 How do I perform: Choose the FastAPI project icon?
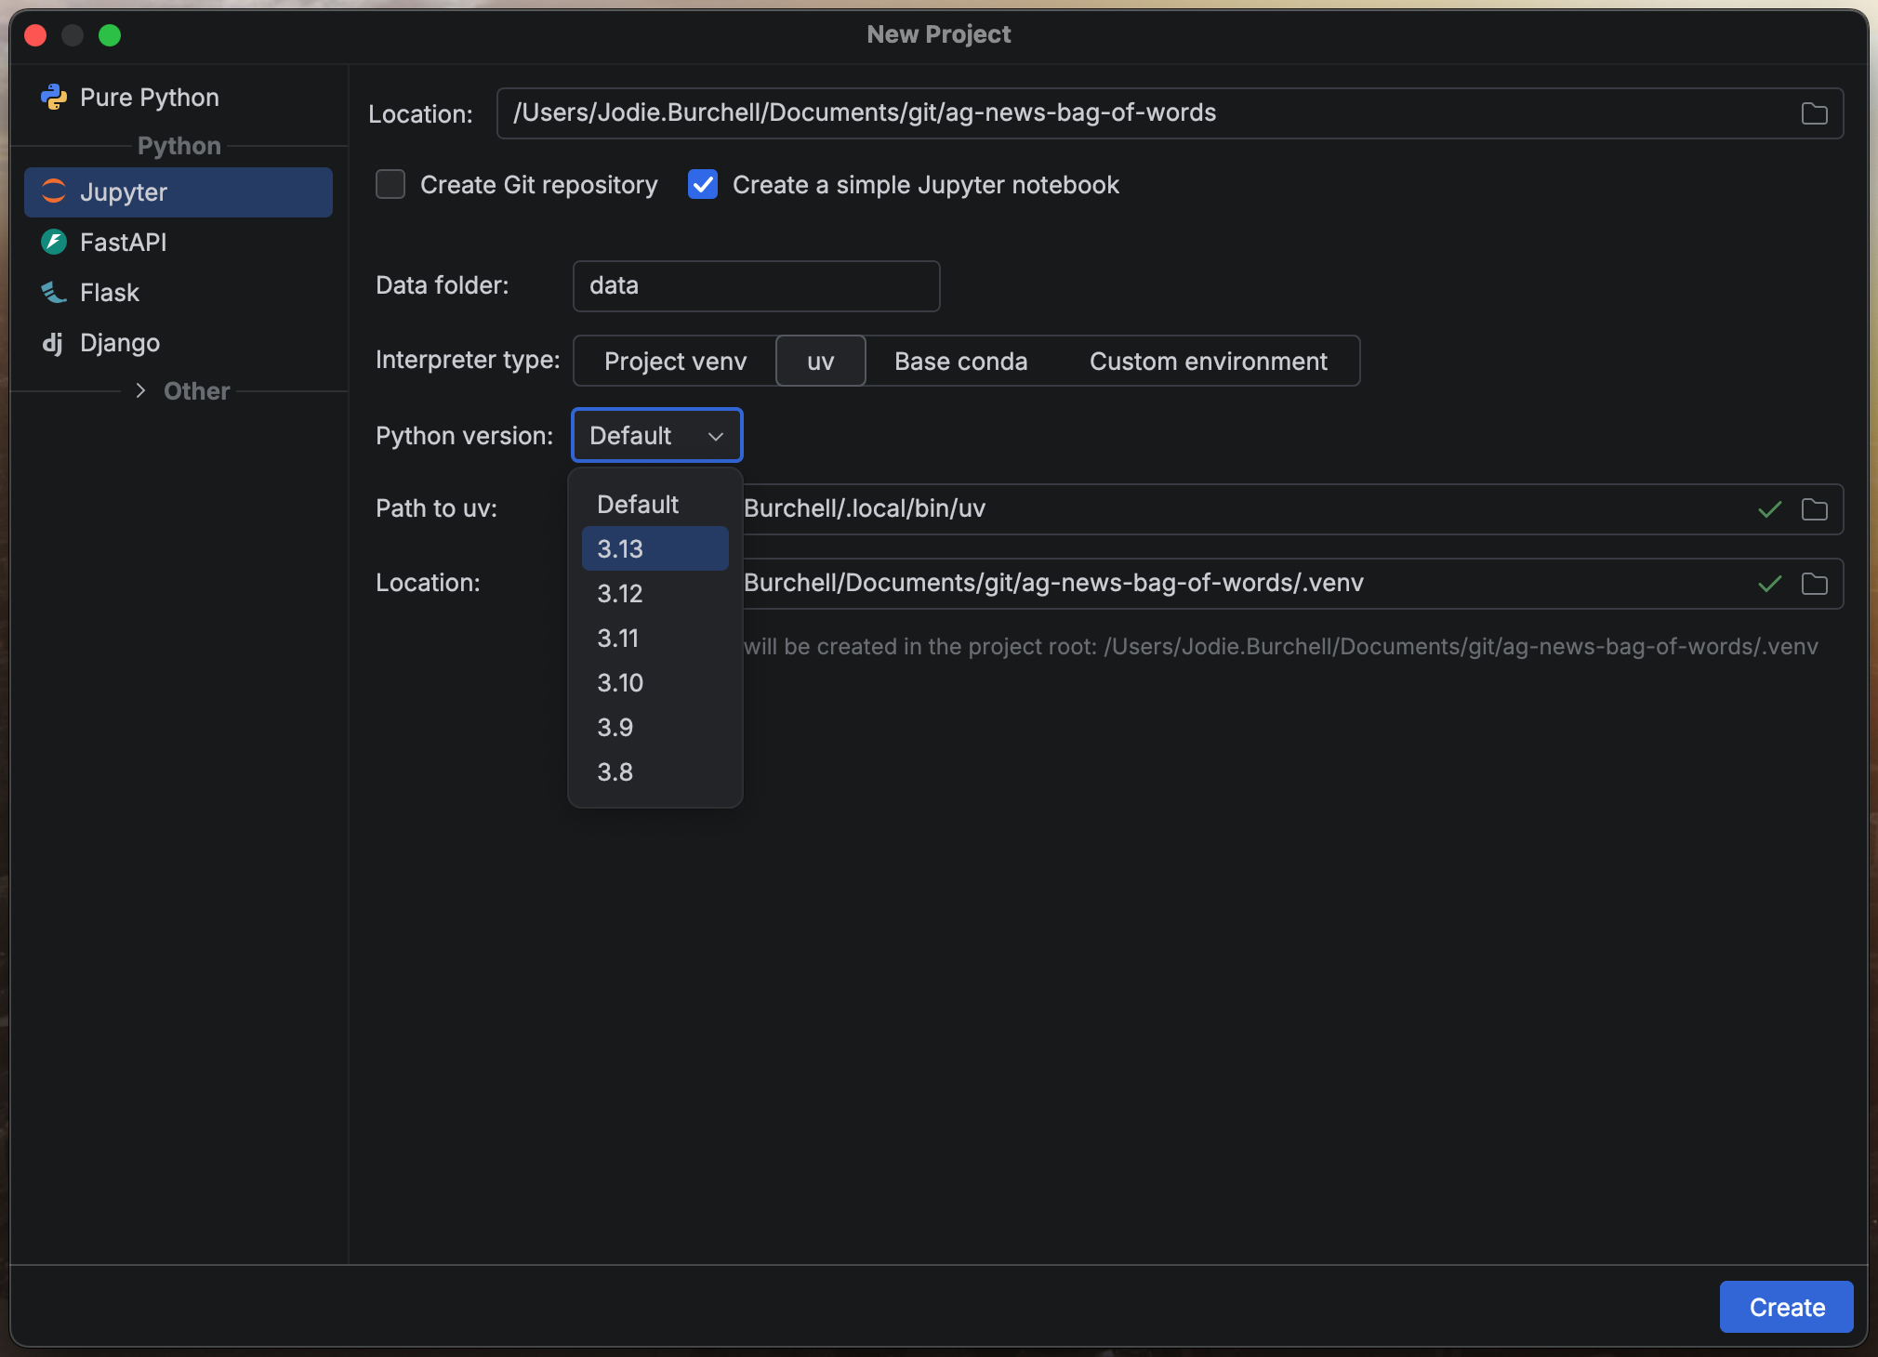pos(54,243)
